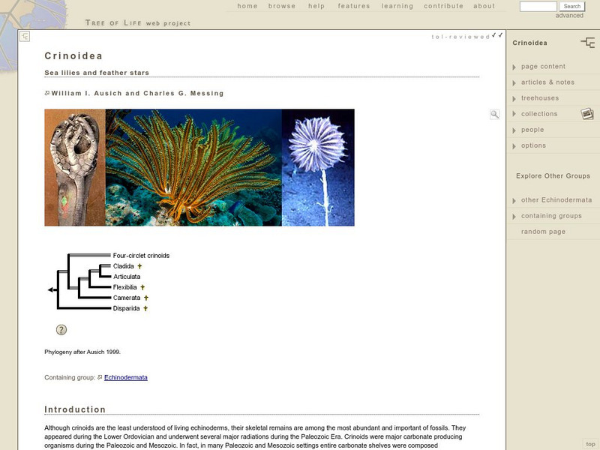This screenshot has width=600, height=450.
Task: Follow the Echinodermata containing group link
Action: tap(126, 377)
